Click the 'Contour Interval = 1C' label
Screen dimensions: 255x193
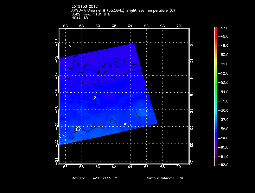(165, 178)
